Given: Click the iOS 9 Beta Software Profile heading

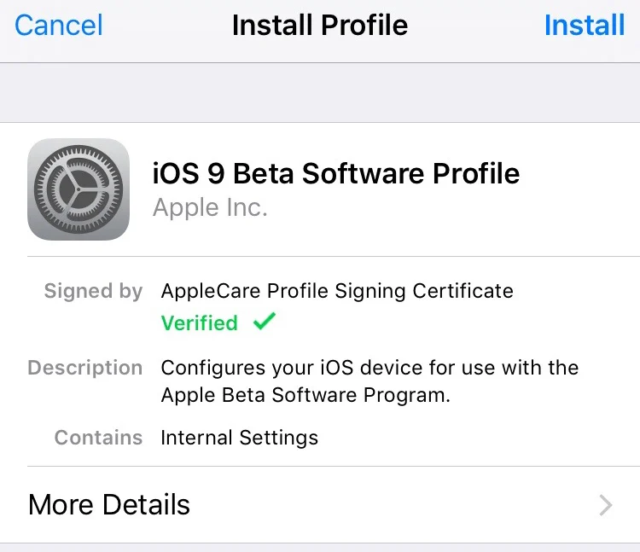Looking at the screenshot, I should (x=335, y=173).
